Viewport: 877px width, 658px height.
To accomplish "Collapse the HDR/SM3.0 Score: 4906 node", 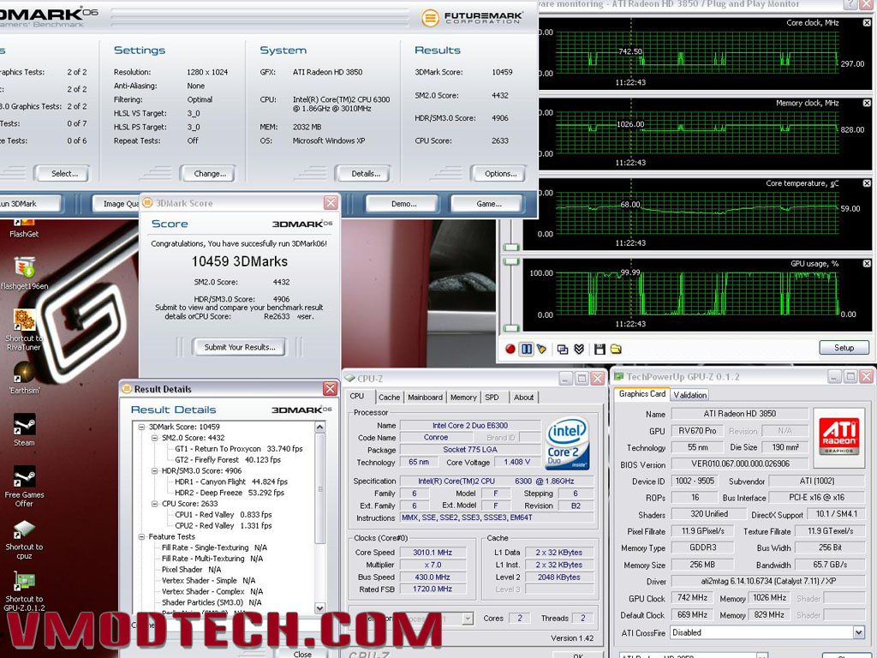I will (x=154, y=471).
